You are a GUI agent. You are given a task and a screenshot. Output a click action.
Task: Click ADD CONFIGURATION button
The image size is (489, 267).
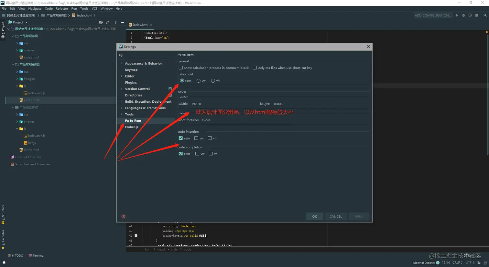click(433, 15)
